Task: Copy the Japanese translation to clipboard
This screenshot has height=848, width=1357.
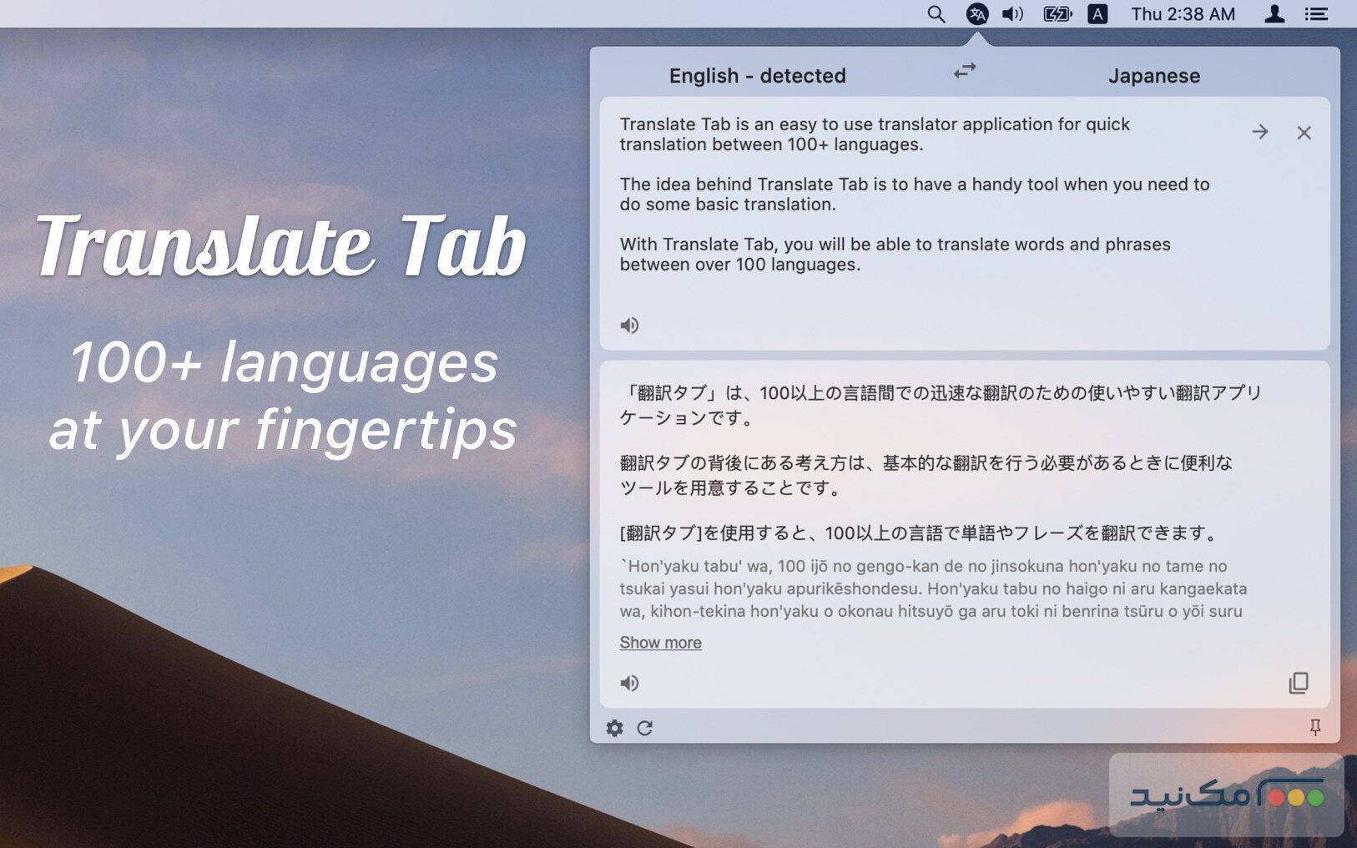Action: (x=1299, y=683)
